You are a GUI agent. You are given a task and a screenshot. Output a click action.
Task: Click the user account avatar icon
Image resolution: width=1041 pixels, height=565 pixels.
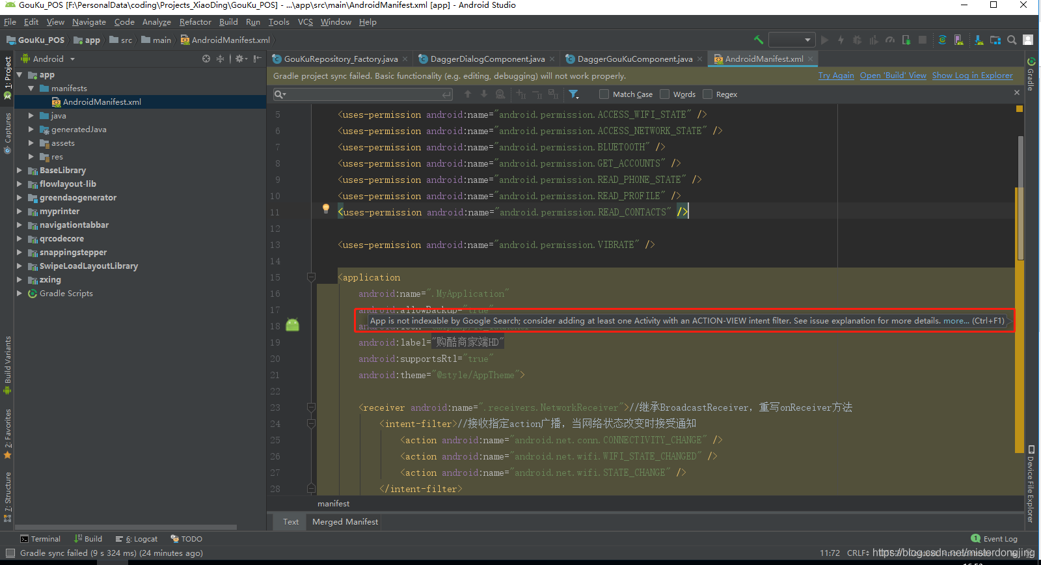1028,40
